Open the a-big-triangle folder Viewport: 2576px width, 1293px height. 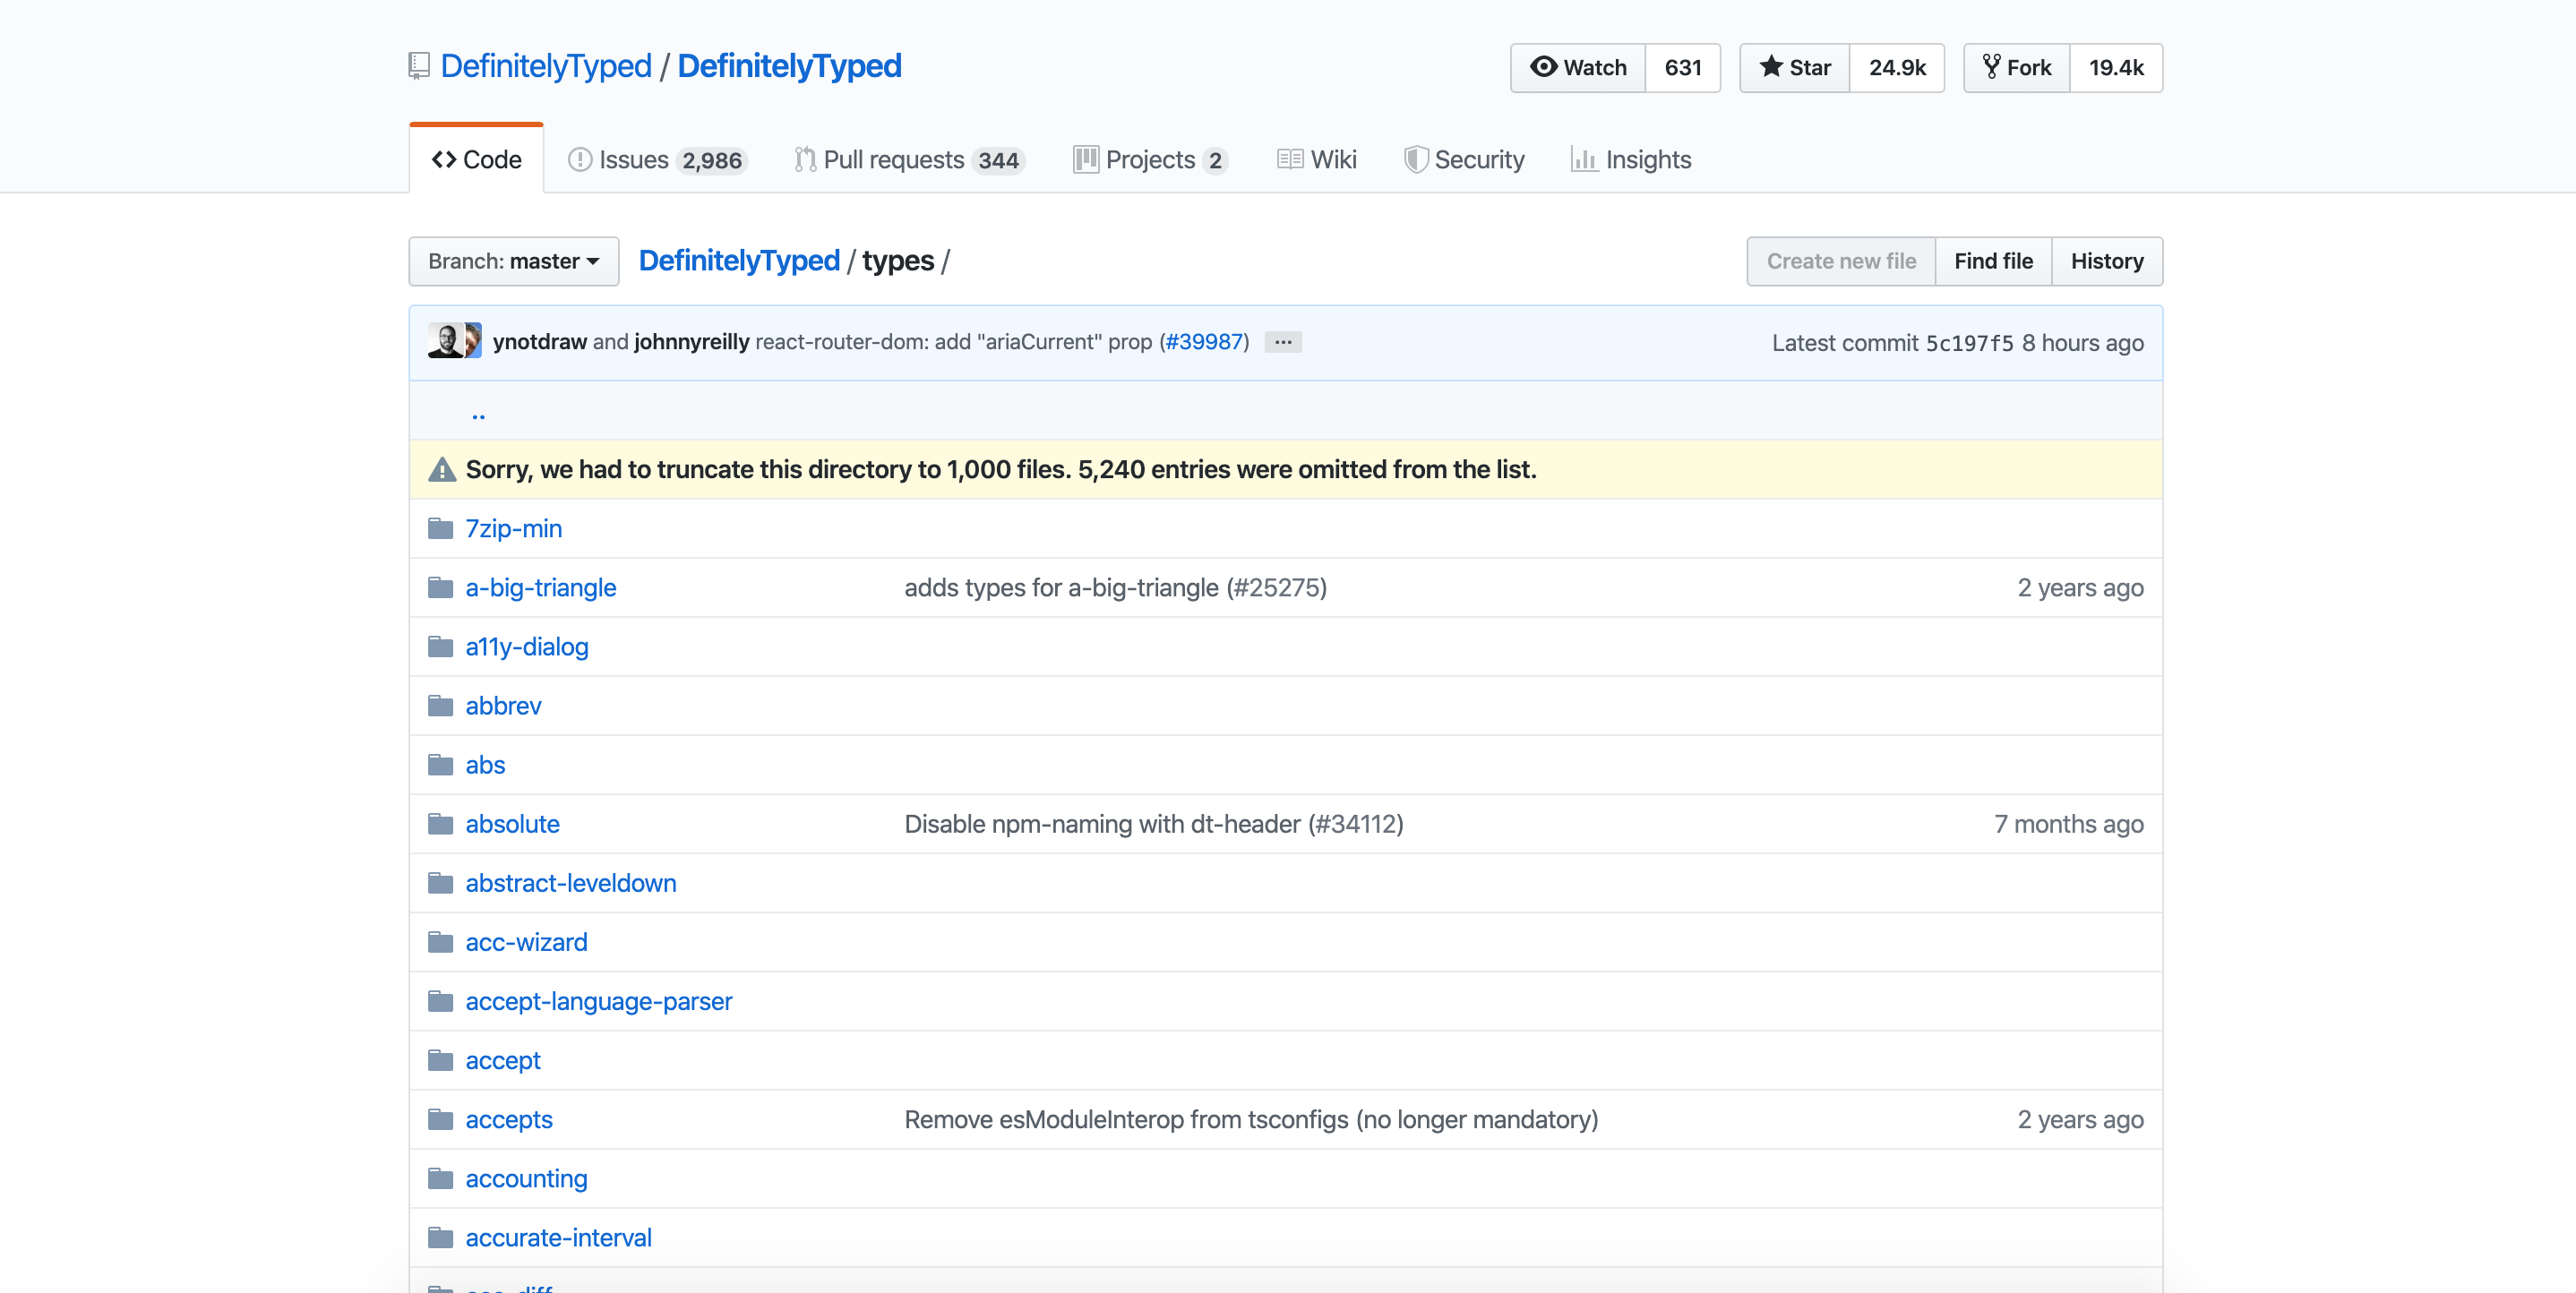click(541, 587)
